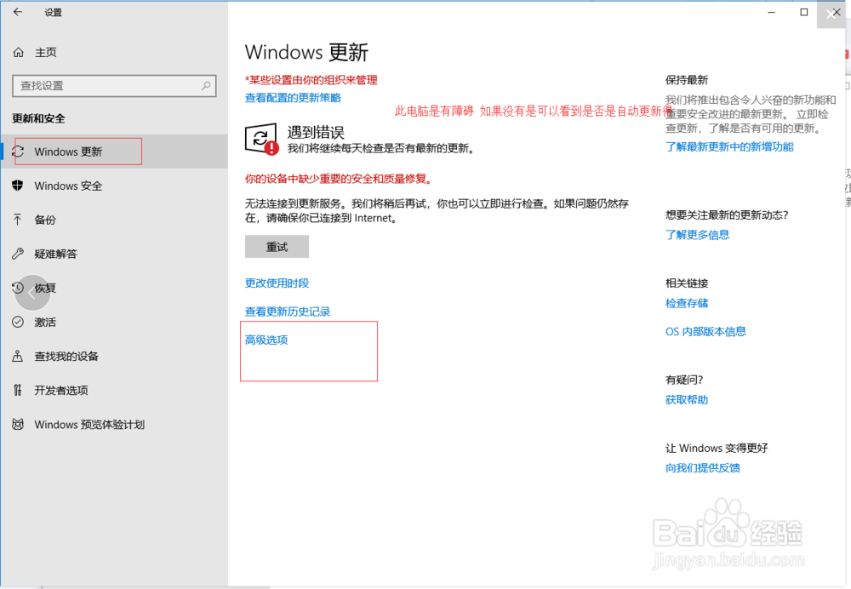Click the home icon next to 主页
The width and height of the screenshot is (851, 589).
[19, 52]
